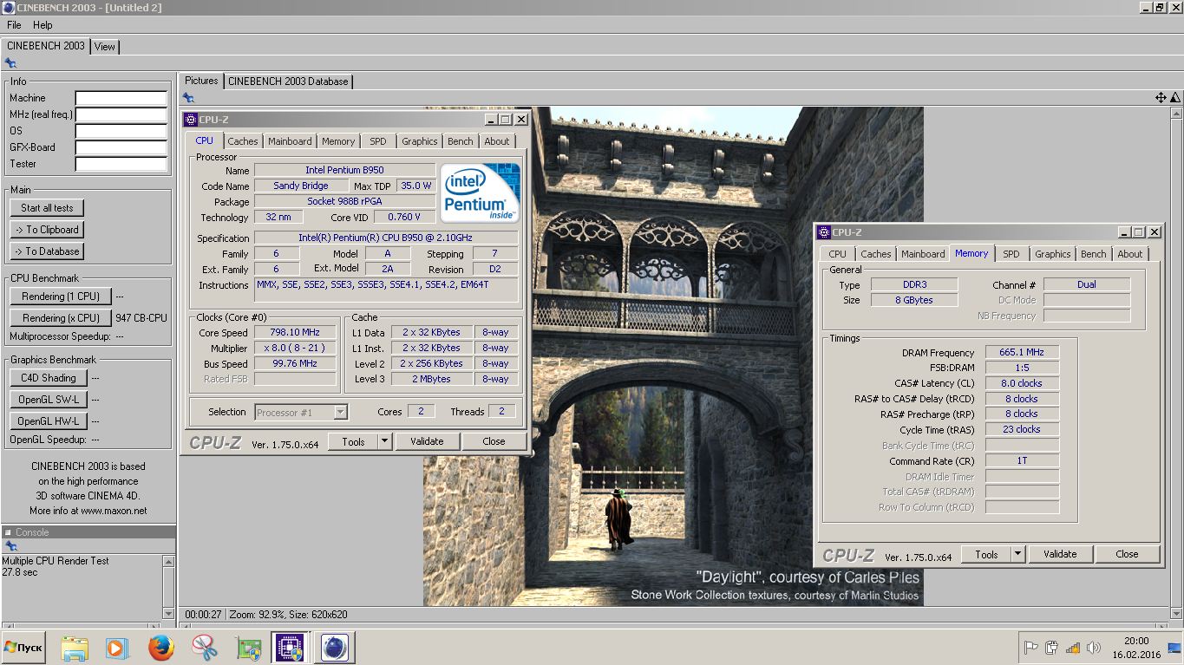Click the green card taskbar icon with shield
Image resolution: width=1184 pixels, height=665 pixels.
click(249, 648)
